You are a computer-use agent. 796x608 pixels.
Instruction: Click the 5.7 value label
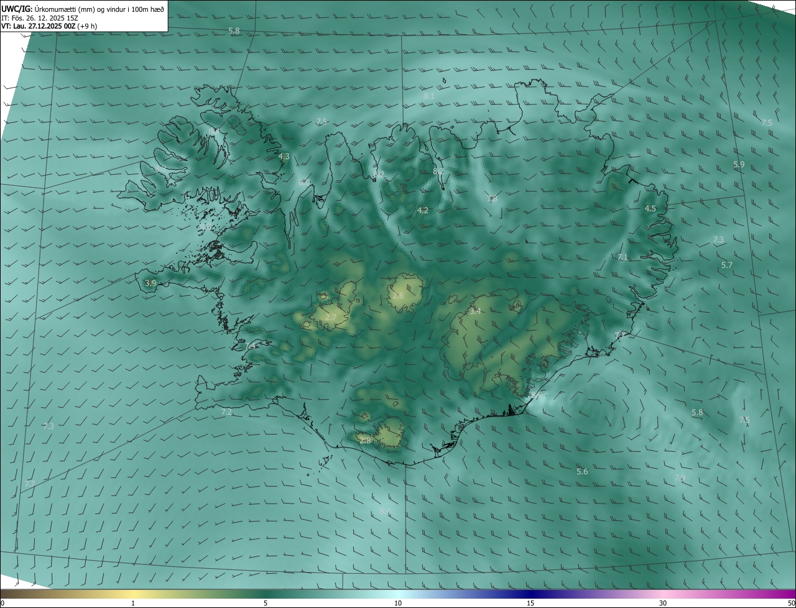coord(727,265)
